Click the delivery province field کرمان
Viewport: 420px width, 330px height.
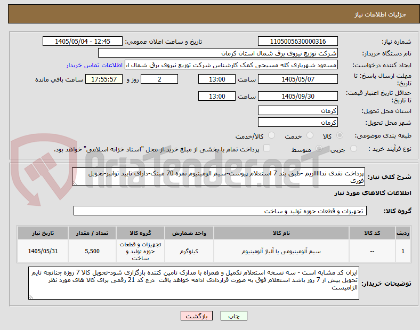(298, 110)
